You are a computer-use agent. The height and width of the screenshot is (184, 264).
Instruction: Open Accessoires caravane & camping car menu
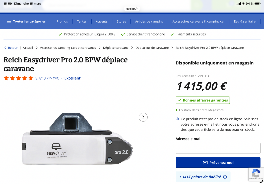pos(199,21)
